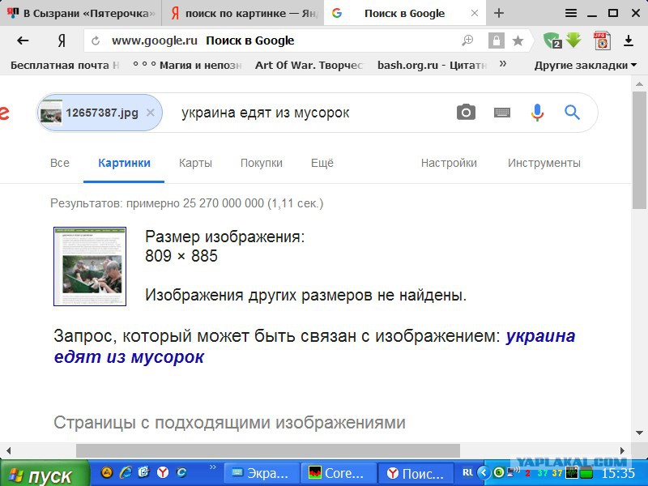Viewport: 648px width, 486px height.
Task: Click the украина едят из мусорок suggested query link
Action: click(x=314, y=347)
